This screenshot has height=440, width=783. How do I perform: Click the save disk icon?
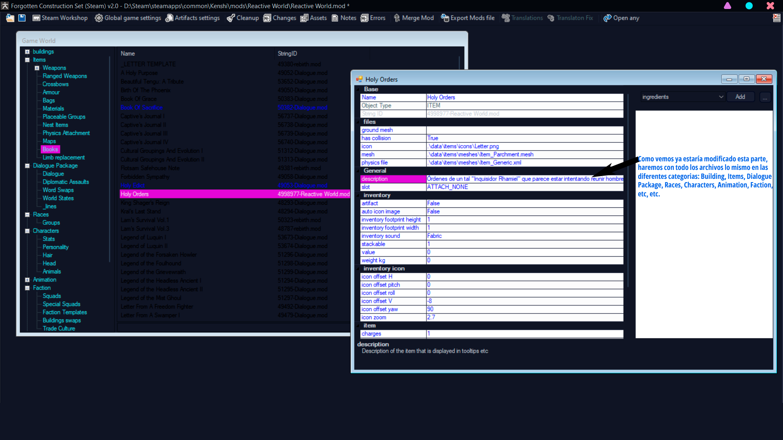pos(22,18)
